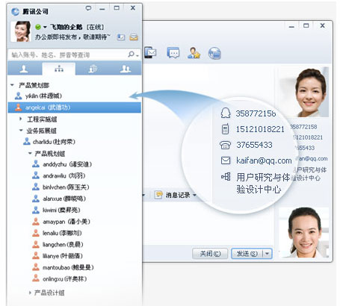340x306 pixels.
Task: Click the orange person icon beside amaypan
Action: pyautogui.click(x=36, y=221)
